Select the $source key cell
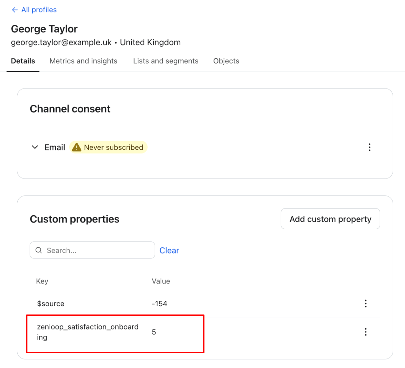This screenshot has height=368, width=405. click(x=51, y=303)
